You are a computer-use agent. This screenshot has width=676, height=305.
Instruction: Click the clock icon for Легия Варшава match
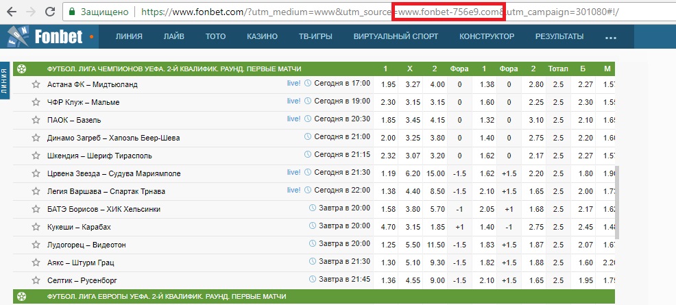(307, 190)
